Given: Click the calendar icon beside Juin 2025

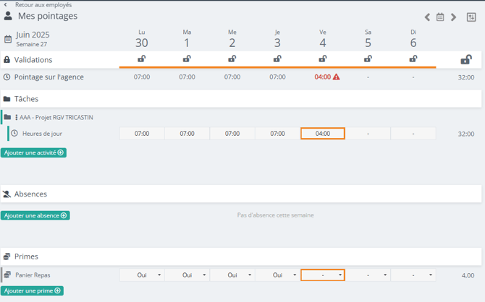Looking at the screenshot, I should (8, 39).
